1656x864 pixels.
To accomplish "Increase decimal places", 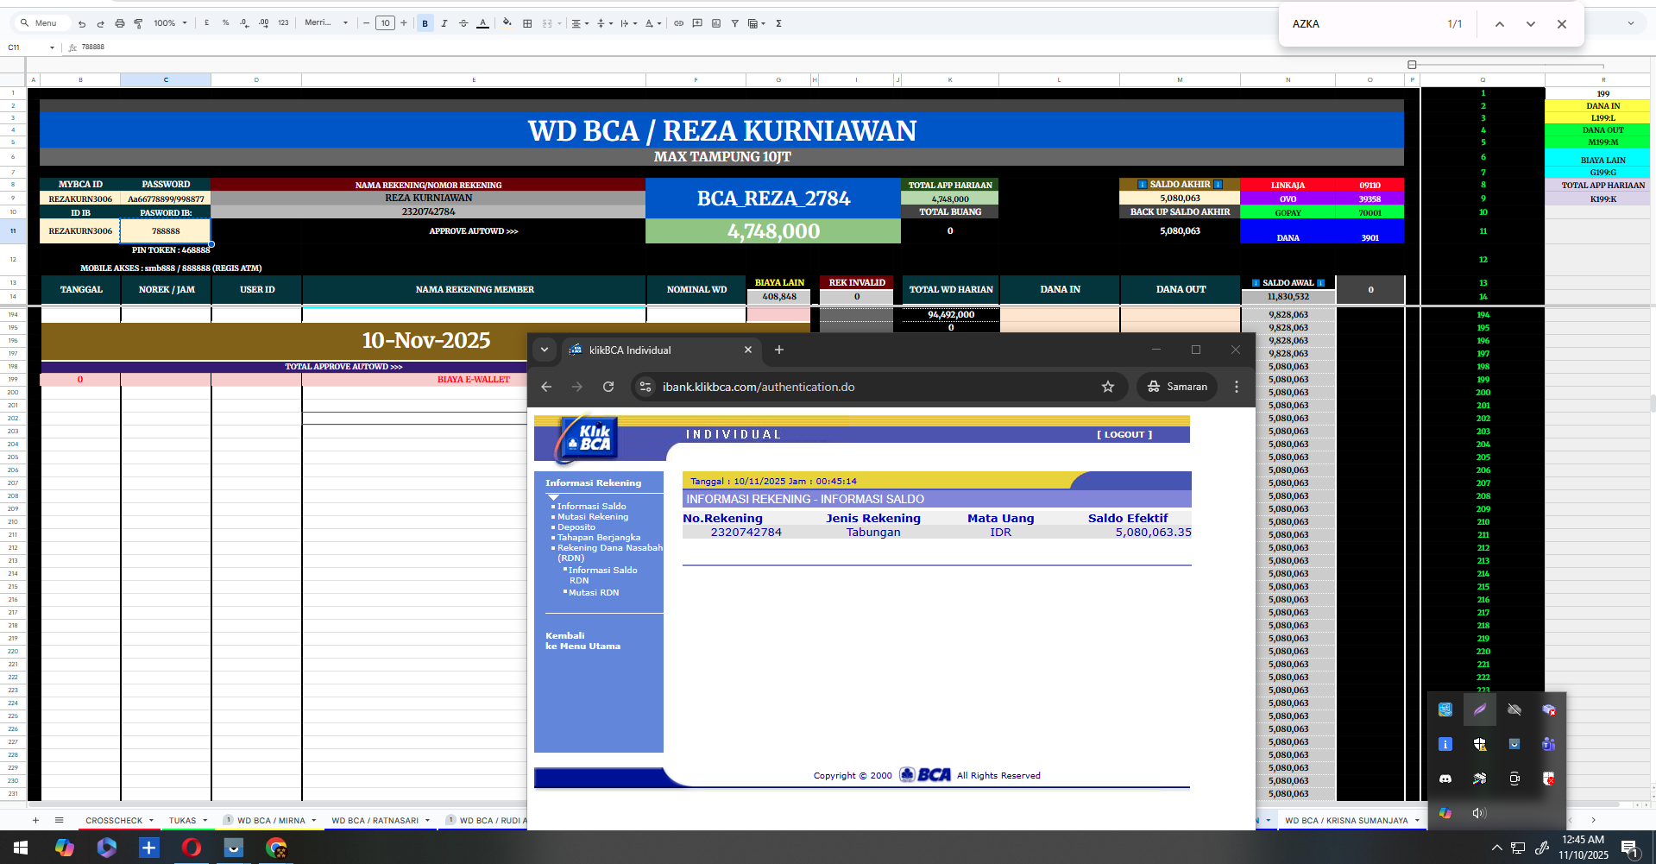I will pos(263,23).
